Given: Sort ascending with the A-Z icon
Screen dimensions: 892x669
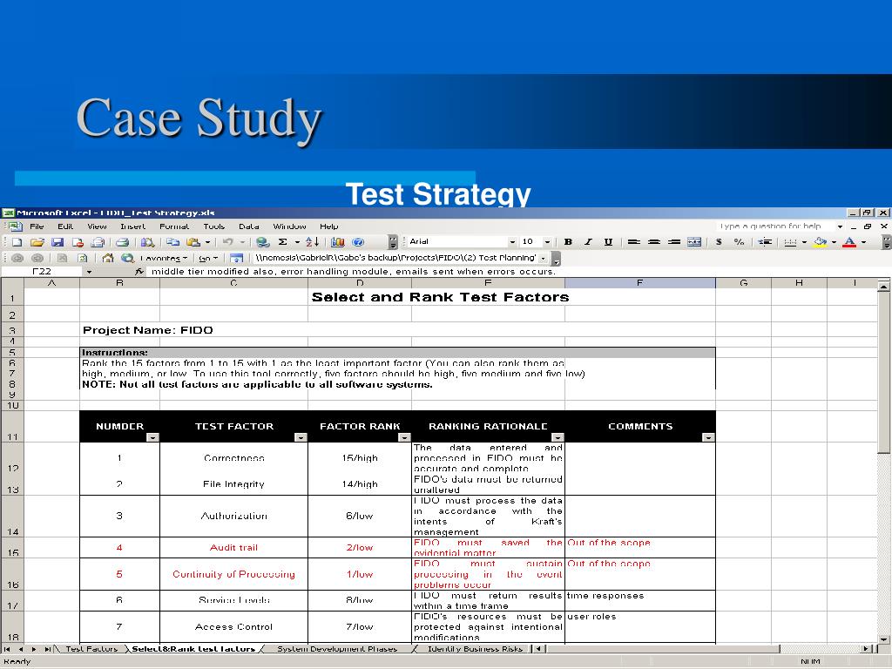Looking at the screenshot, I should tap(312, 242).
